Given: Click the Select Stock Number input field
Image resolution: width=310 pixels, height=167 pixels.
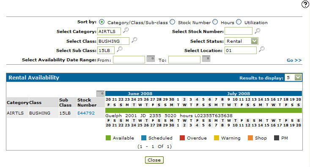Looking at the screenshot, I should pyautogui.click(x=239, y=31).
